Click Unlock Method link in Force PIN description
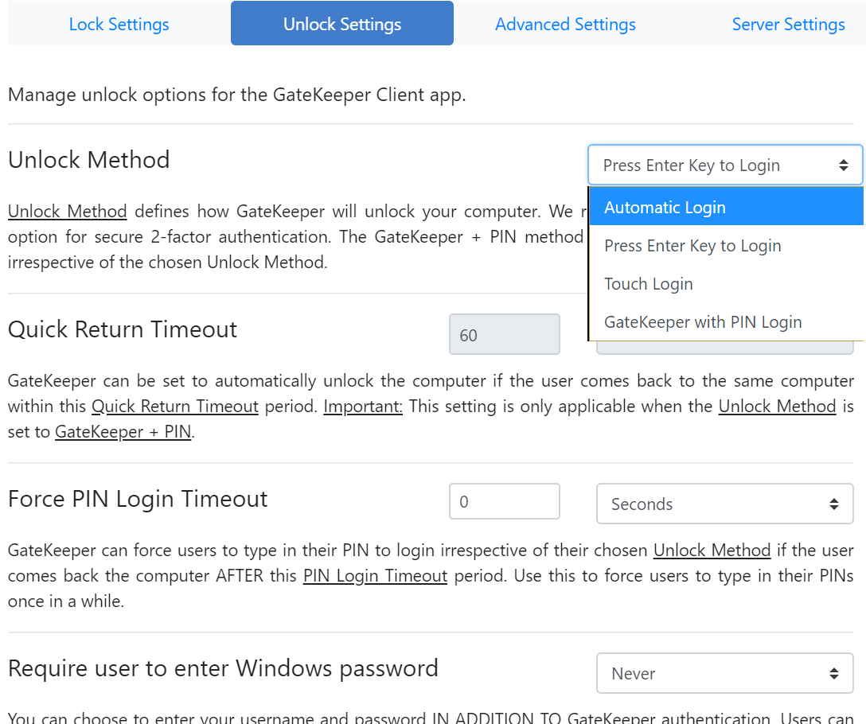The width and height of the screenshot is (866, 724). point(712,551)
